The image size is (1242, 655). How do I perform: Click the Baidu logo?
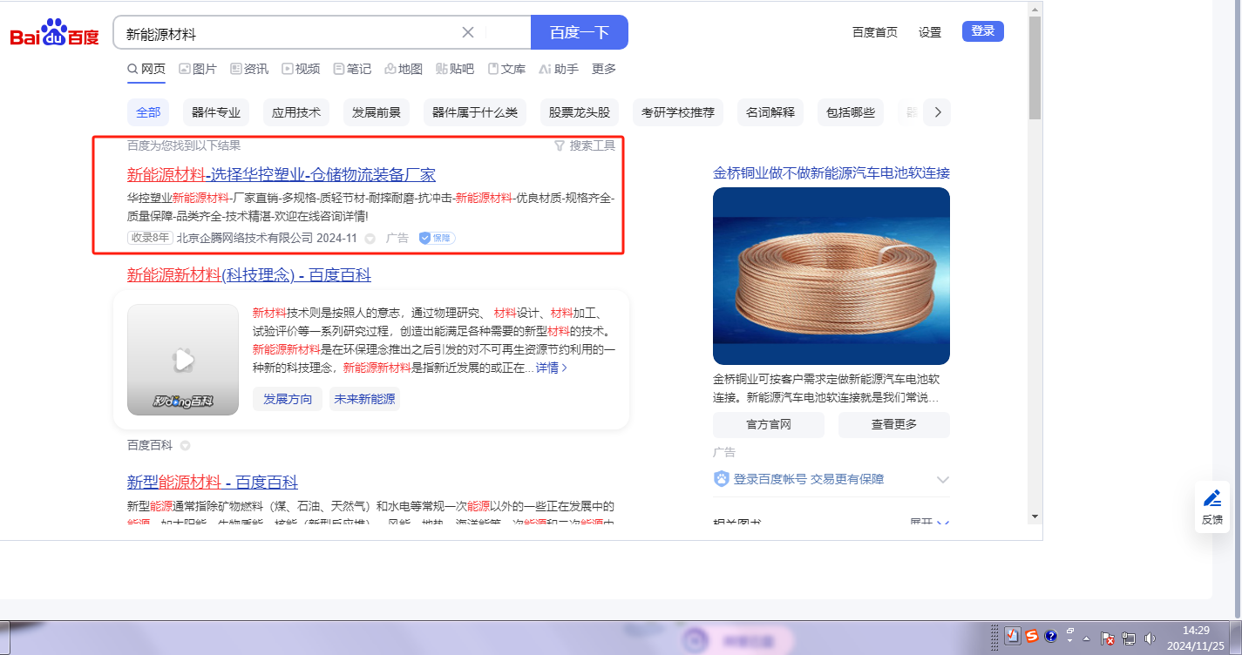click(x=54, y=33)
